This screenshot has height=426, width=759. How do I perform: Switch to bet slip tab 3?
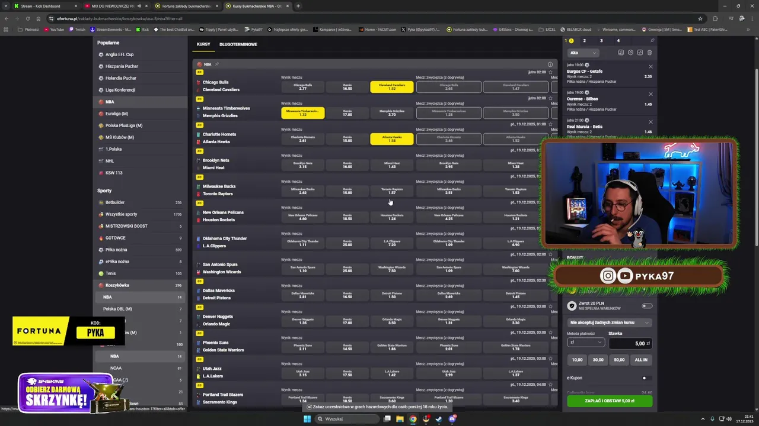pyautogui.click(x=601, y=41)
